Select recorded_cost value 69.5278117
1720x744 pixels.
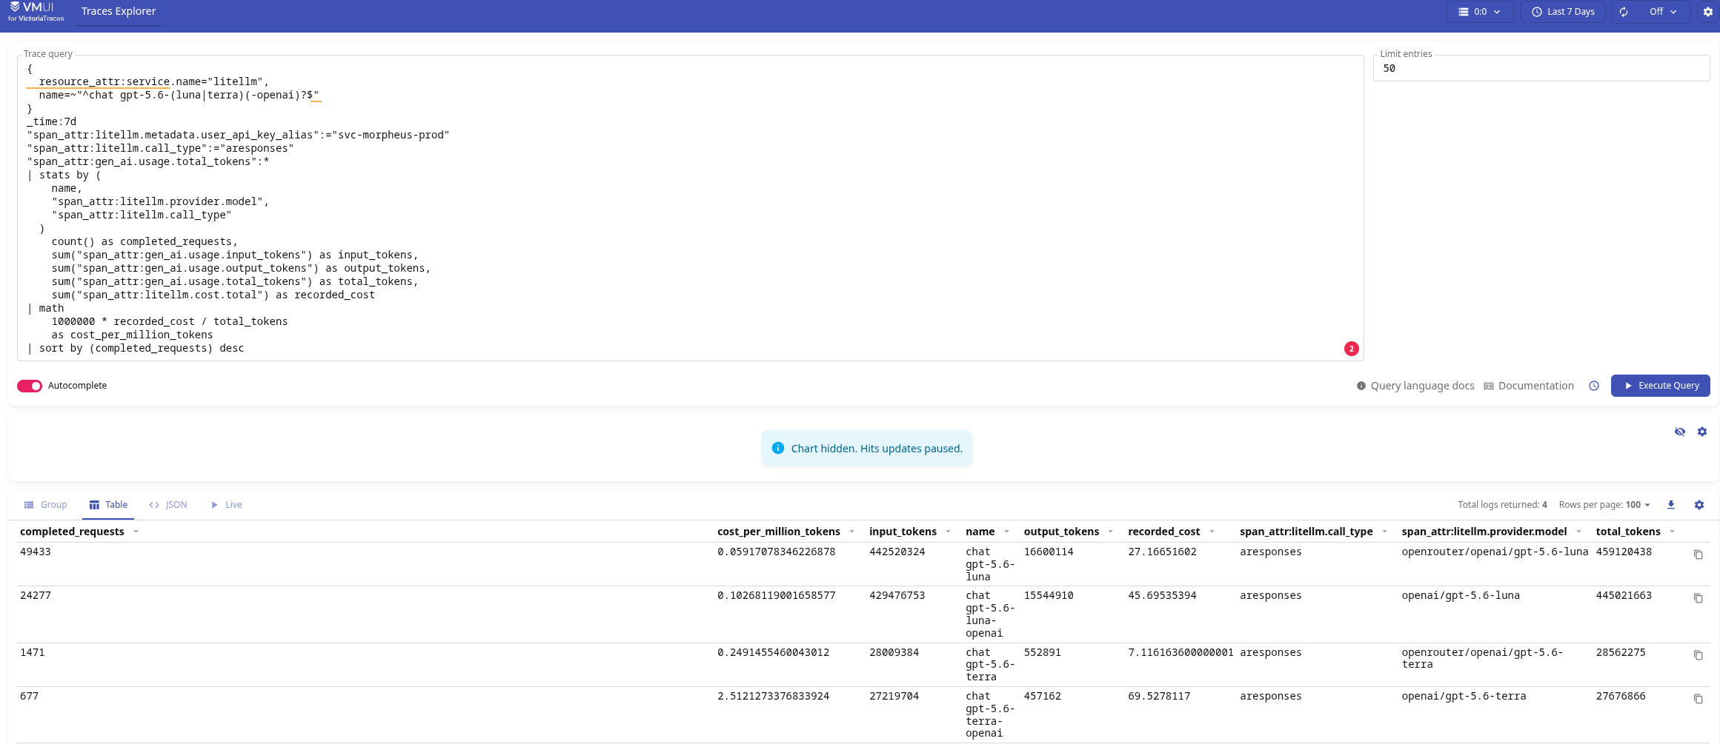(1159, 697)
